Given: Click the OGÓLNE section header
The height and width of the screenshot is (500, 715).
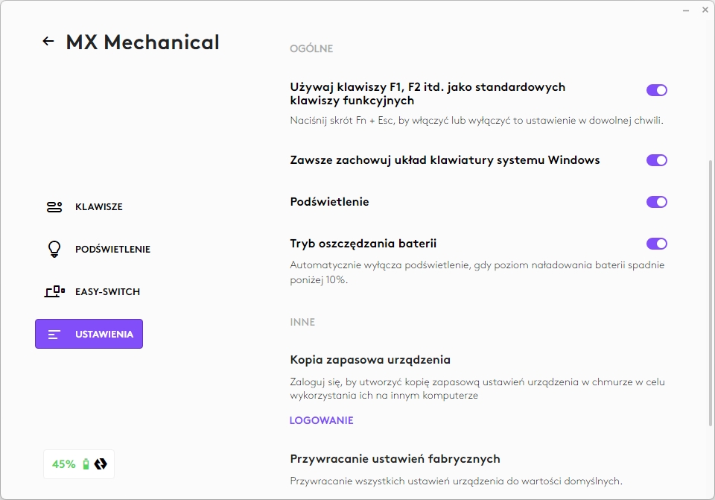Looking at the screenshot, I should (311, 49).
